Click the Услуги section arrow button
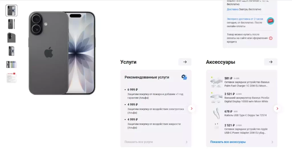This screenshot has height=150, width=292. (185, 62)
